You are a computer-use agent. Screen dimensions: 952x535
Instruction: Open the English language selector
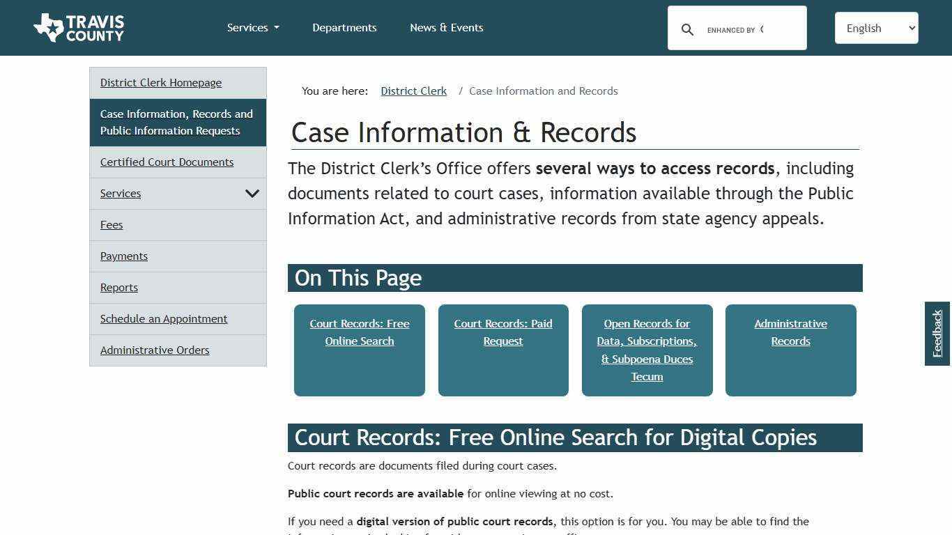tap(875, 28)
